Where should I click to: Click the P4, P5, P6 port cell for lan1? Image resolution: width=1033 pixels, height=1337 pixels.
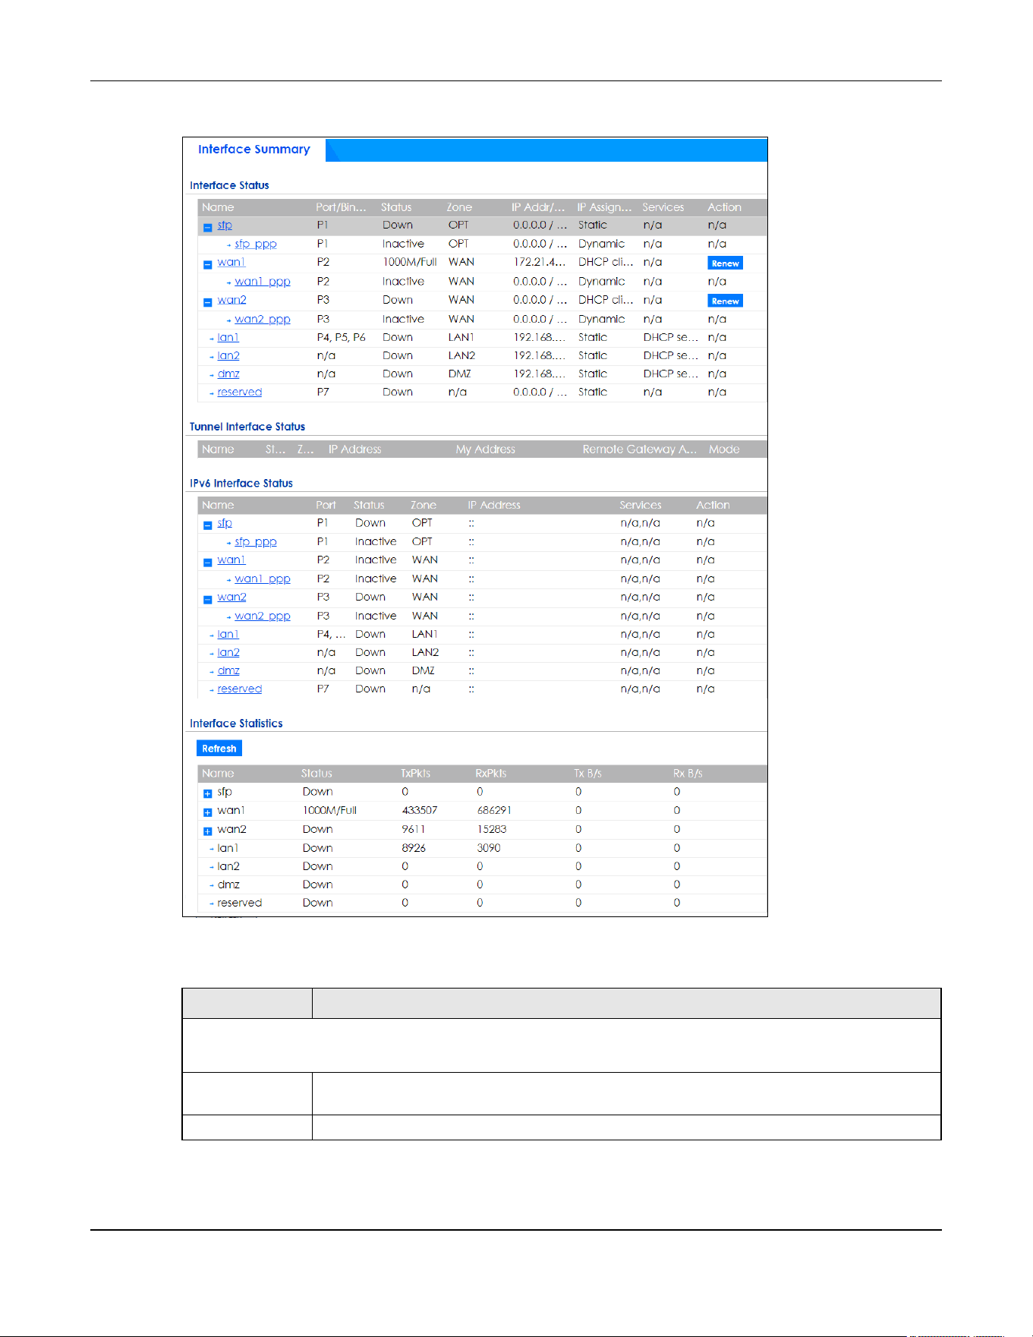pos(342,337)
